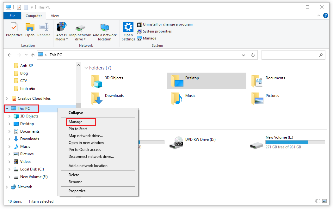The width and height of the screenshot is (333, 209).
Task: Select Disconnect network drive in the context menu
Action: point(89,156)
